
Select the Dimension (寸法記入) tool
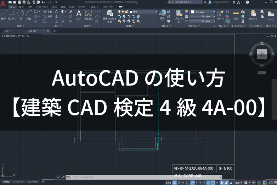89,15
